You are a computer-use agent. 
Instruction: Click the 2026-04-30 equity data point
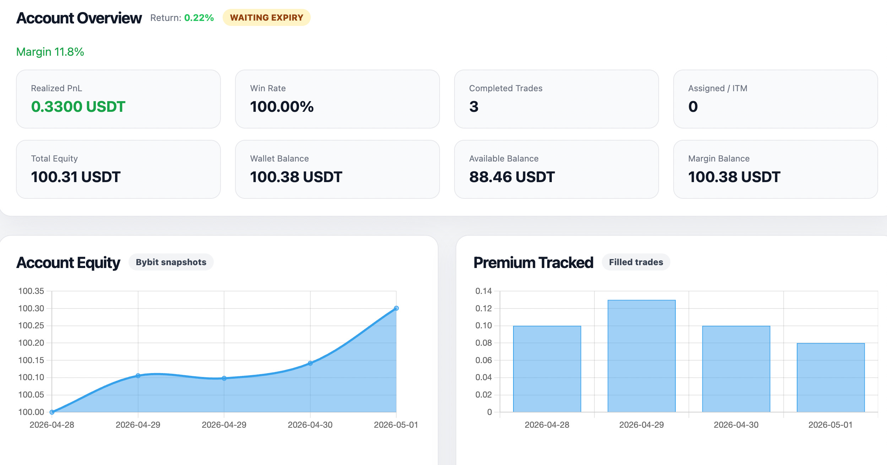(x=310, y=363)
